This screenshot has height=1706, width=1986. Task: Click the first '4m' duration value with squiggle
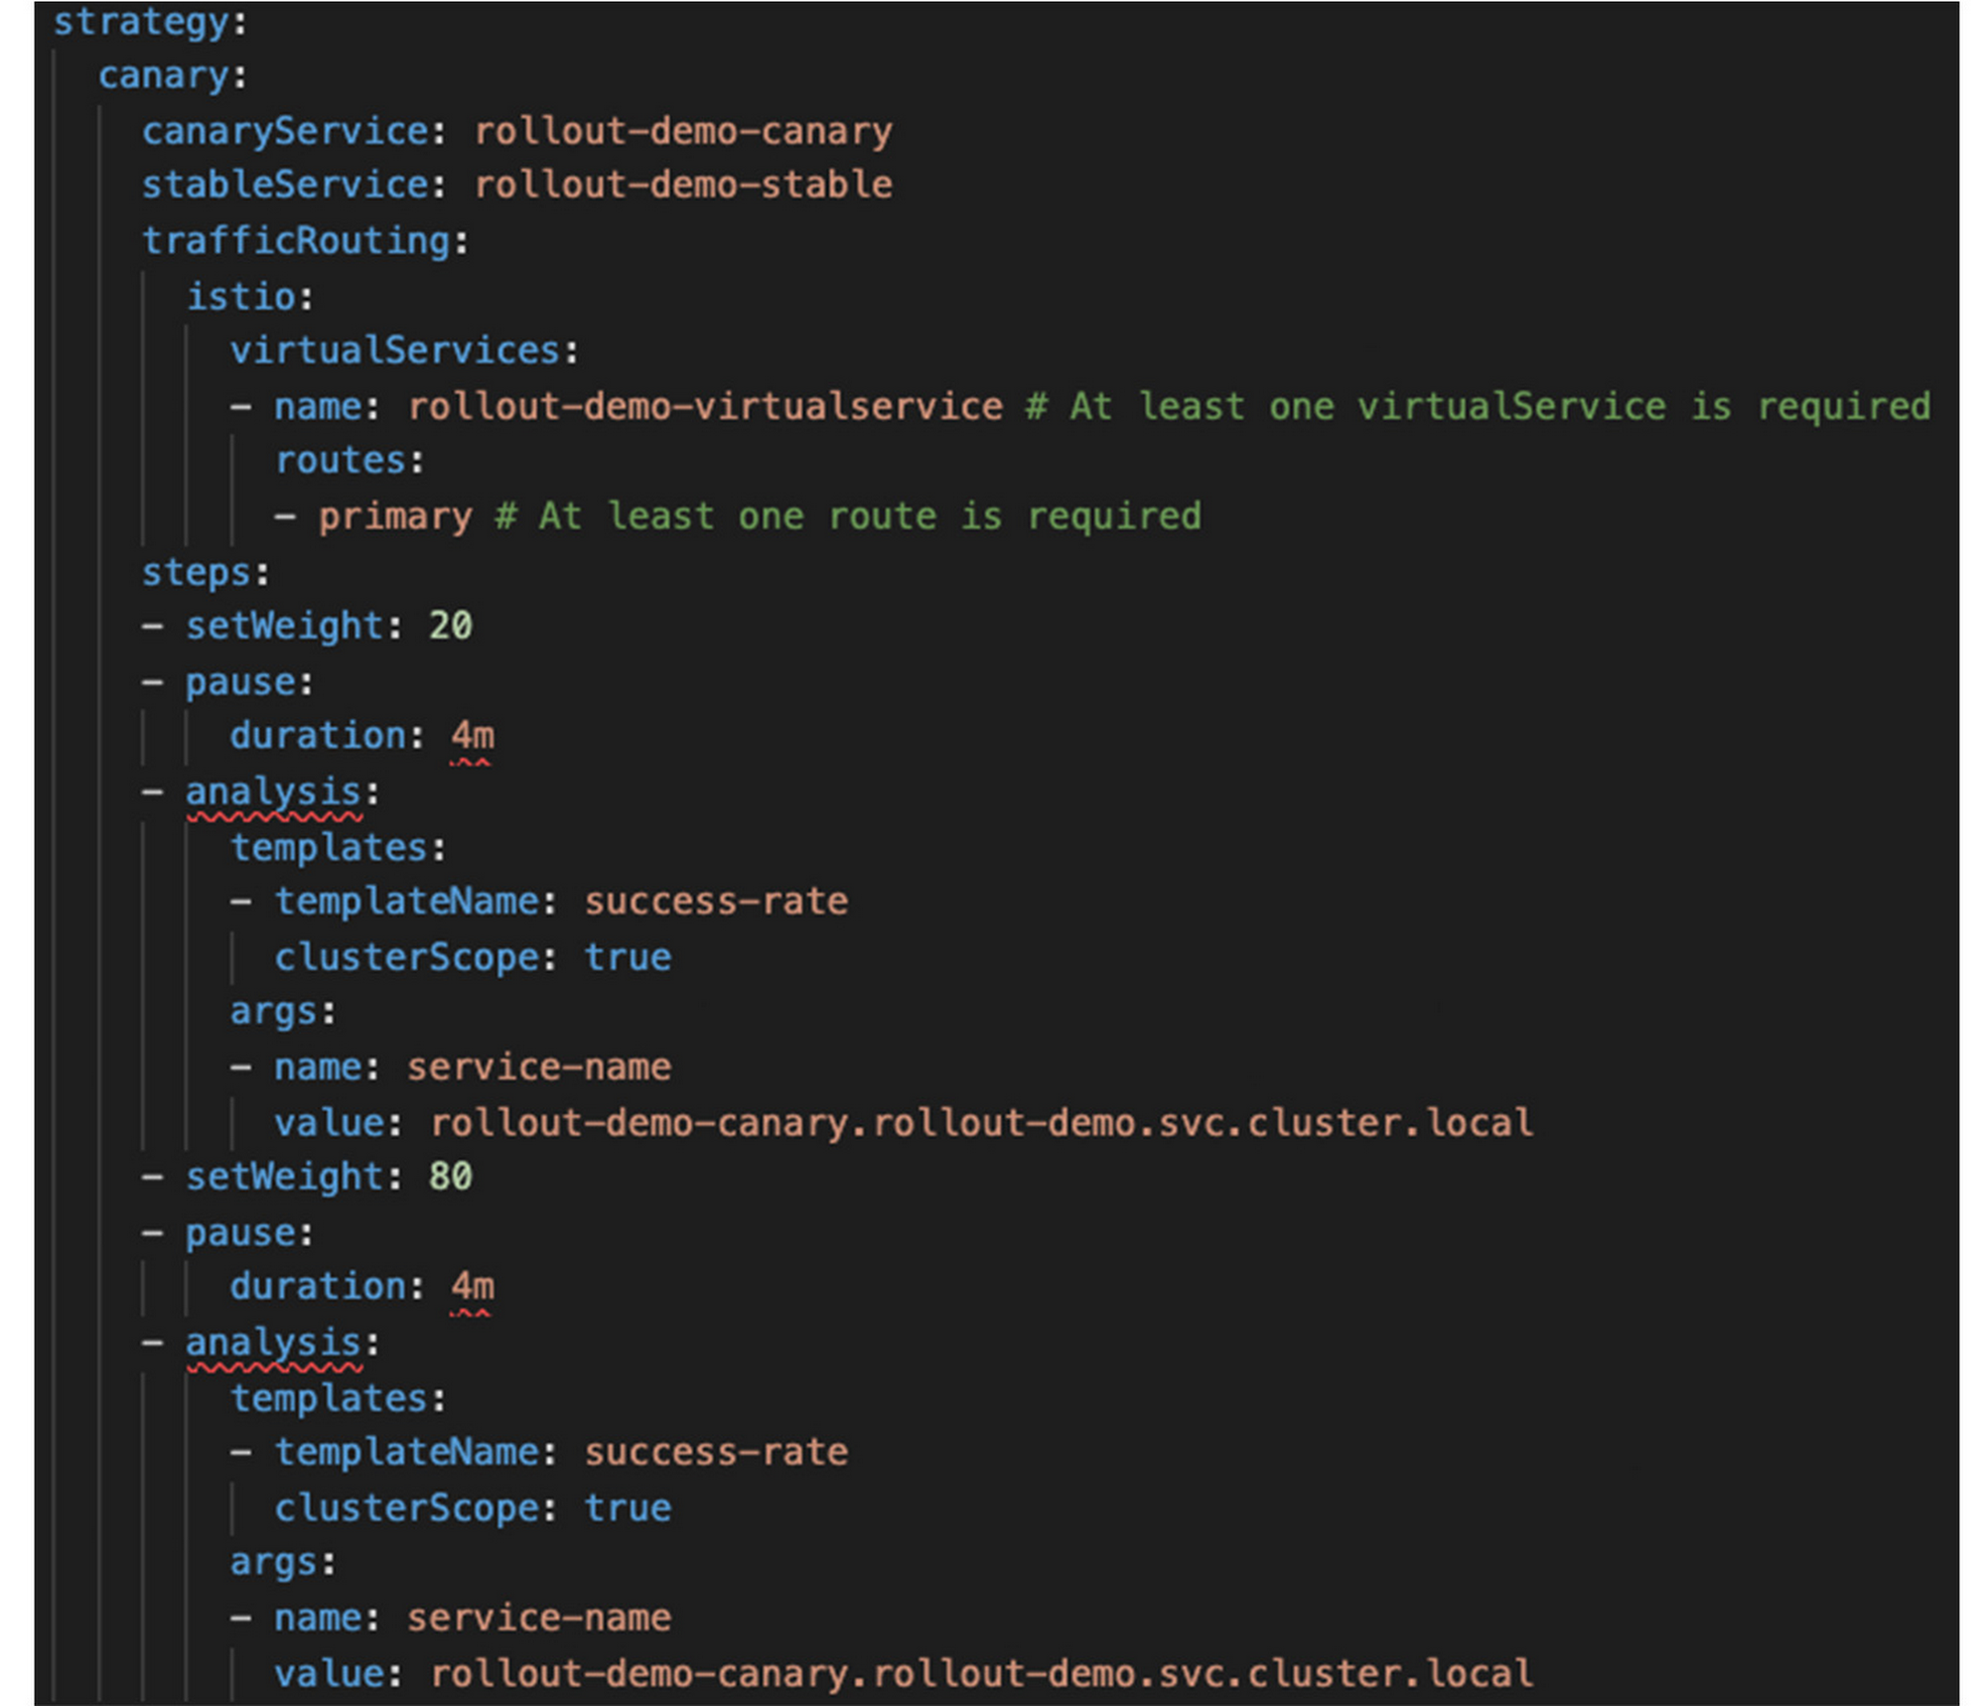tap(473, 736)
